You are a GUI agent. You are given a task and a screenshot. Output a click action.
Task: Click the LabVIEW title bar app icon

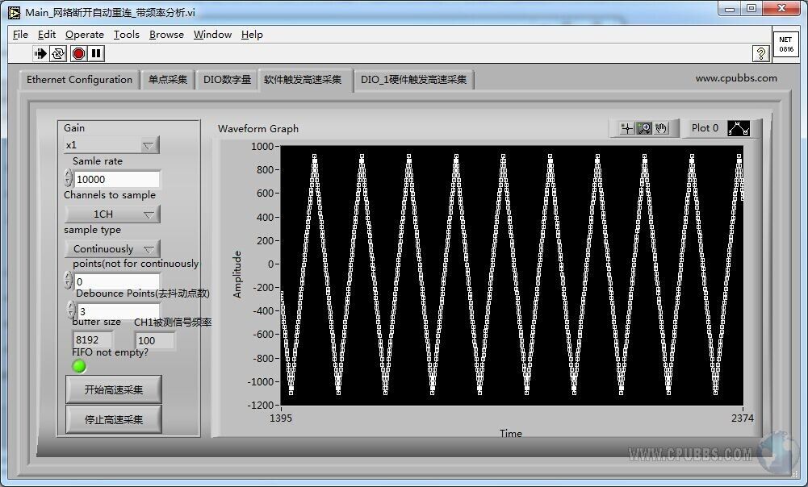(x=15, y=12)
